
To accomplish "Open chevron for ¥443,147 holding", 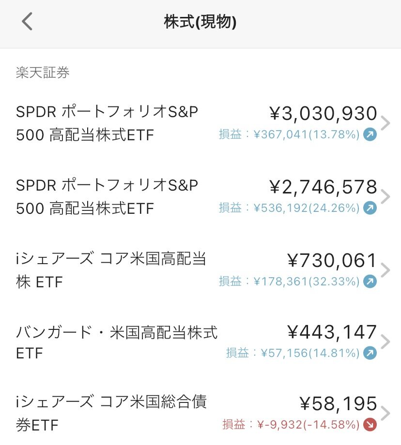I will (385, 341).
